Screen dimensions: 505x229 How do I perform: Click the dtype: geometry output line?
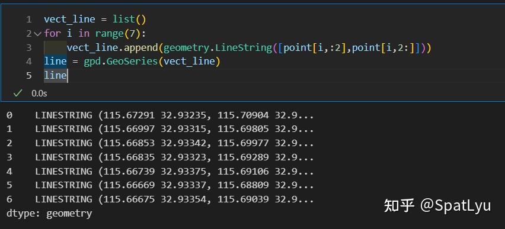click(49, 213)
